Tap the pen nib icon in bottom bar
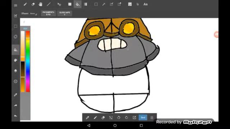The image size is (230, 129). click(x=87, y=118)
